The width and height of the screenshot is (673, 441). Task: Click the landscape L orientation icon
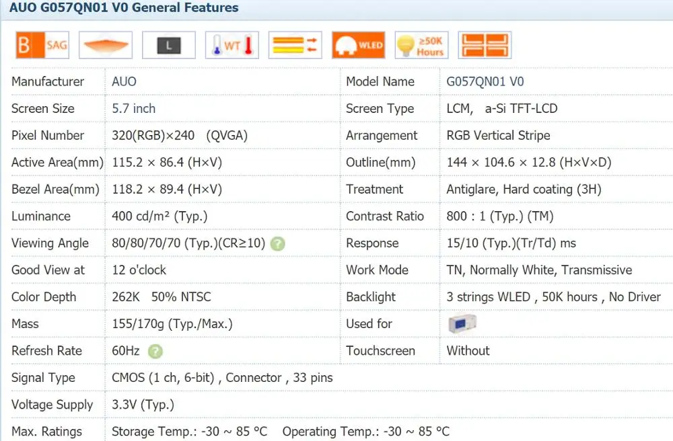(x=169, y=45)
